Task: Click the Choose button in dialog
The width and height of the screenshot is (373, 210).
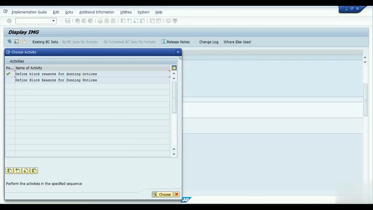Action: pyautogui.click(x=162, y=195)
